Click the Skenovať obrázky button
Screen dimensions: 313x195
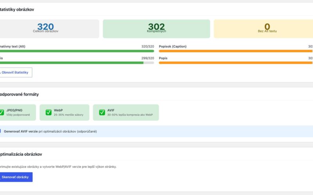16,177
